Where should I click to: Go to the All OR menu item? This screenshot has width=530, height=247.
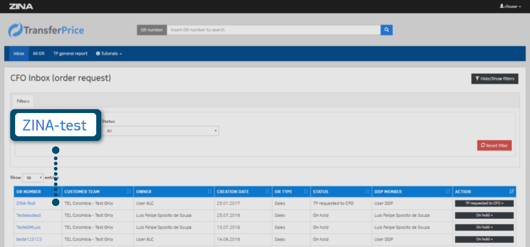(38, 53)
